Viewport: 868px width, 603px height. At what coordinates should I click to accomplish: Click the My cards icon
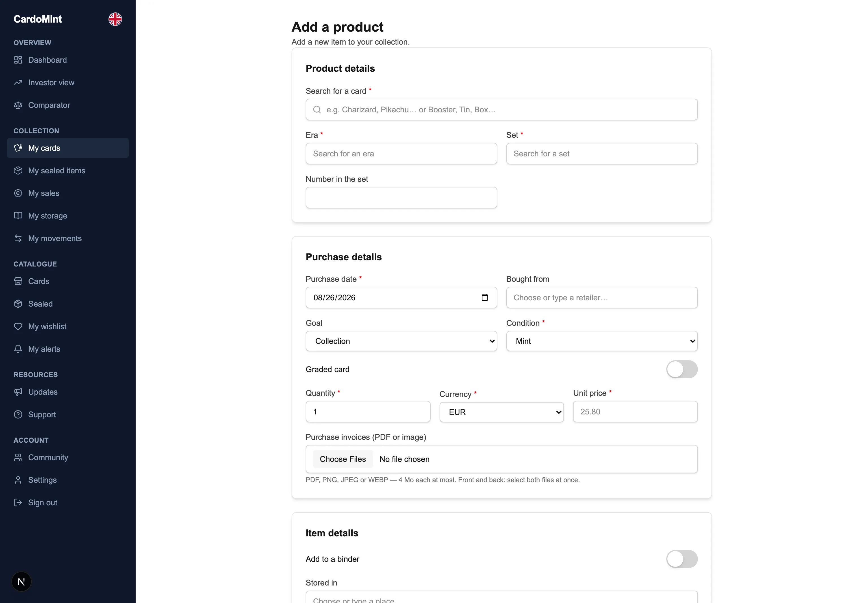[x=18, y=148]
